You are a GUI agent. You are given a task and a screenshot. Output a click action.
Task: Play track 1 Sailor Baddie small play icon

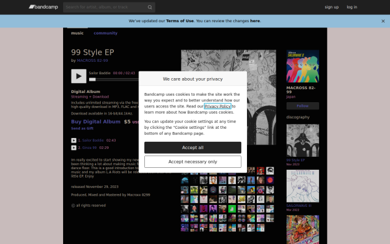pyautogui.click(x=73, y=141)
